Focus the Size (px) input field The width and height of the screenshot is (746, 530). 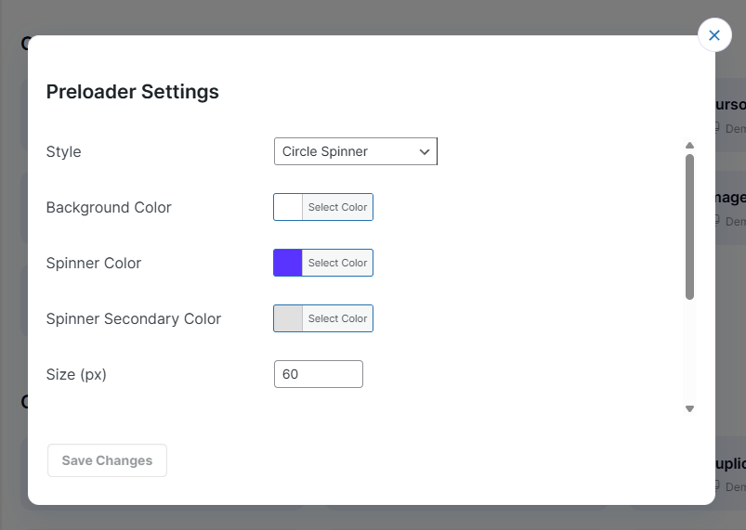[x=318, y=374]
